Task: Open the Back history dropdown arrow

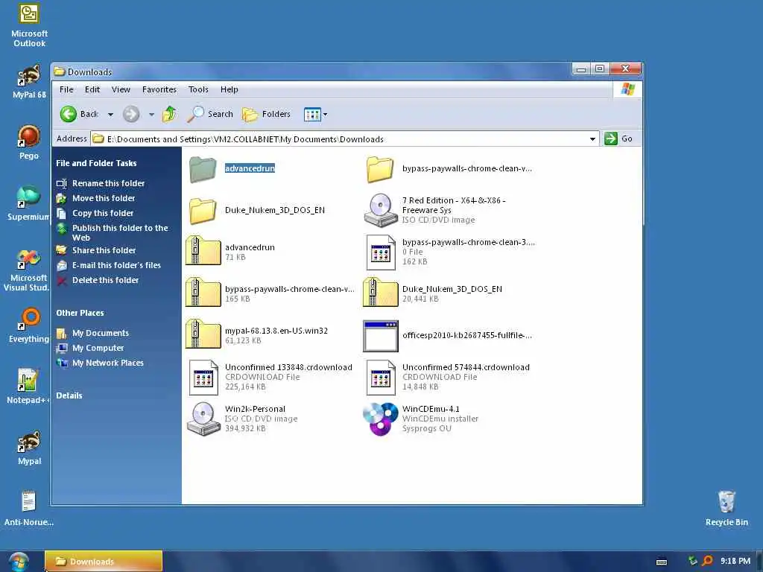Action: point(110,115)
